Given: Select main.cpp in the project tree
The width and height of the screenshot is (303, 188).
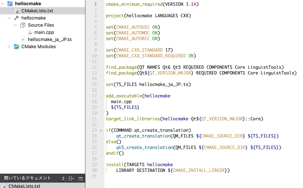Looking at the screenshot, I should [44, 33].
